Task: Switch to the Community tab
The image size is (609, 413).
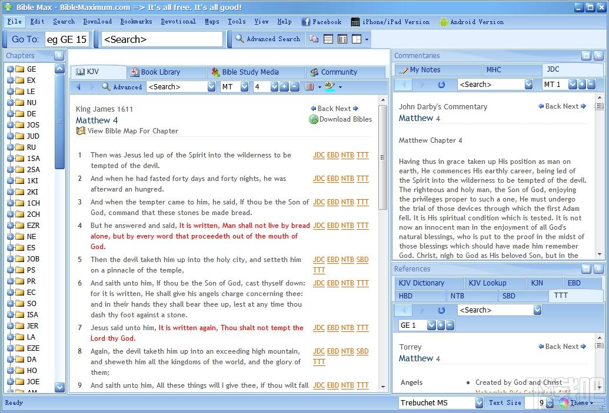Action: point(345,72)
